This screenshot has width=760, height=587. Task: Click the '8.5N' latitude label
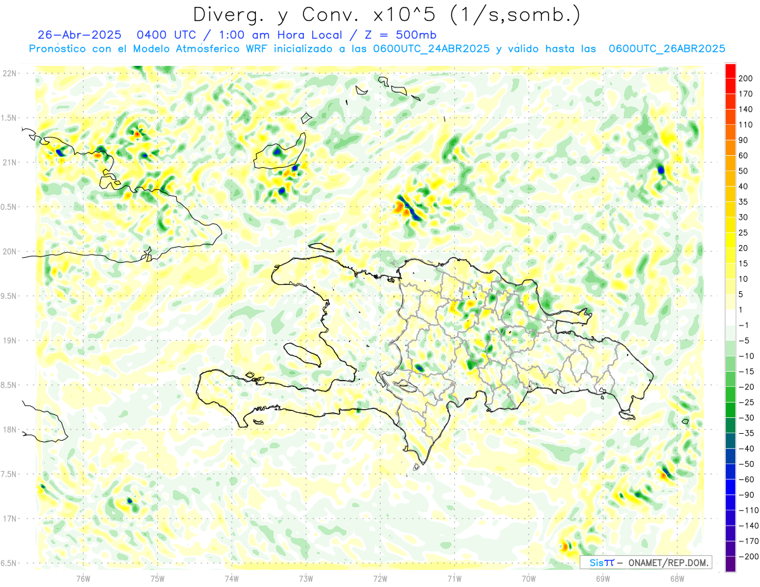[x=8, y=385]
